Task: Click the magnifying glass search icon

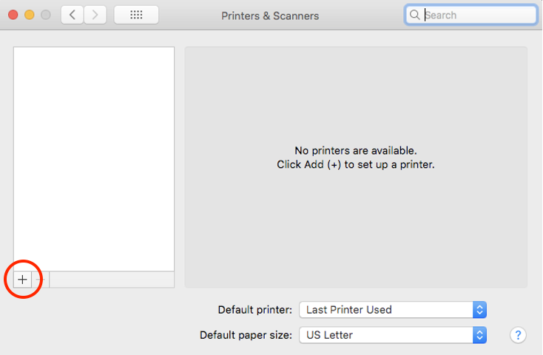Action: 414,15
